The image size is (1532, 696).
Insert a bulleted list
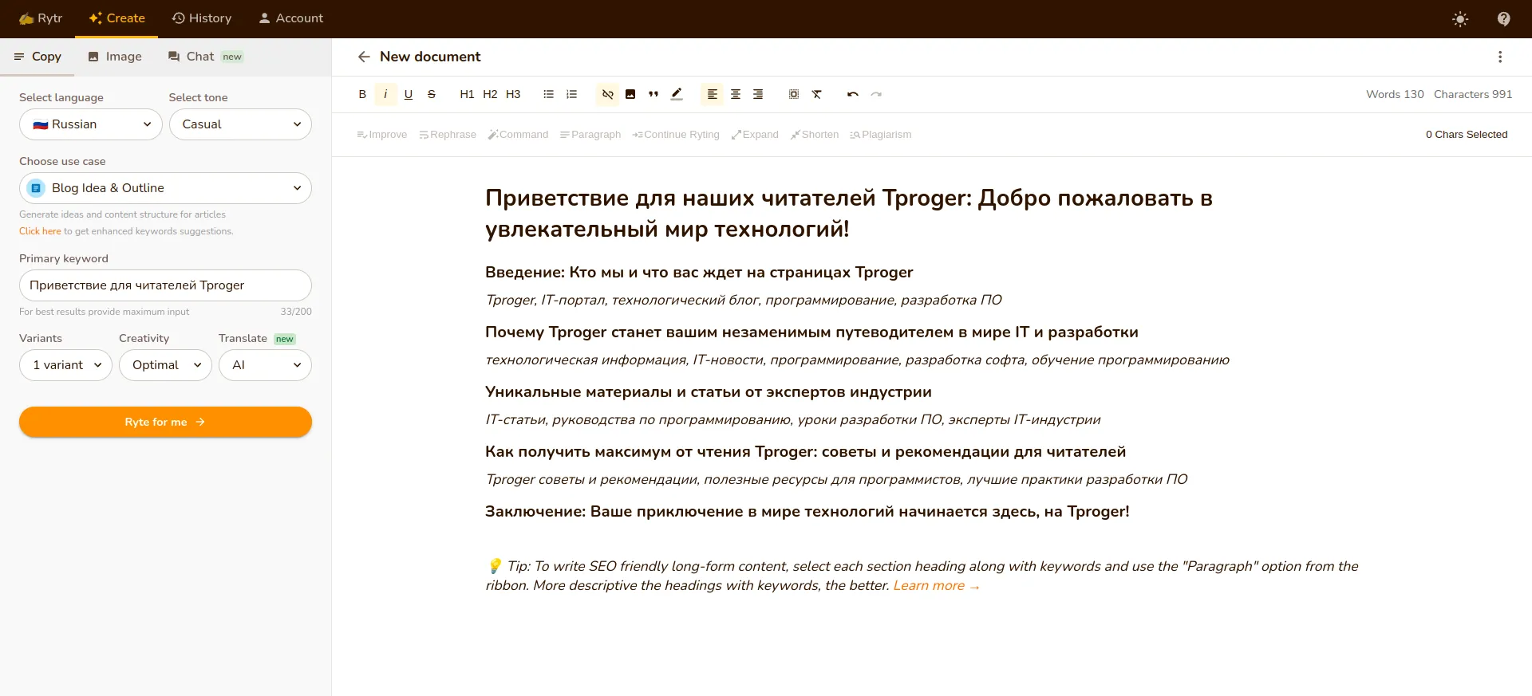pyautogui.click(x=548, y=94)
